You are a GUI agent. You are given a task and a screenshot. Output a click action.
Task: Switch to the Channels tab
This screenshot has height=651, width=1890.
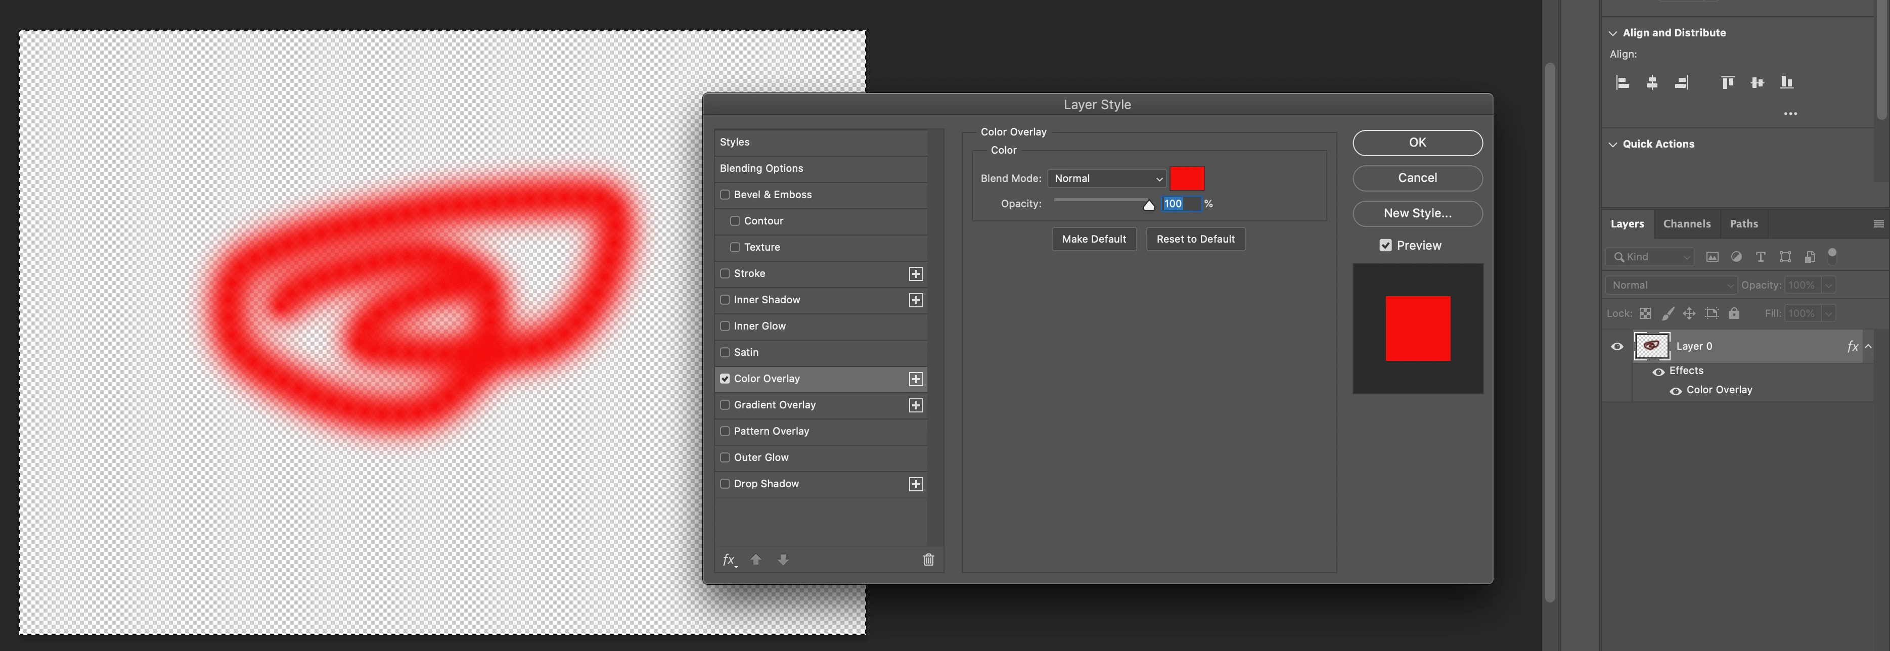(1686, 224)
